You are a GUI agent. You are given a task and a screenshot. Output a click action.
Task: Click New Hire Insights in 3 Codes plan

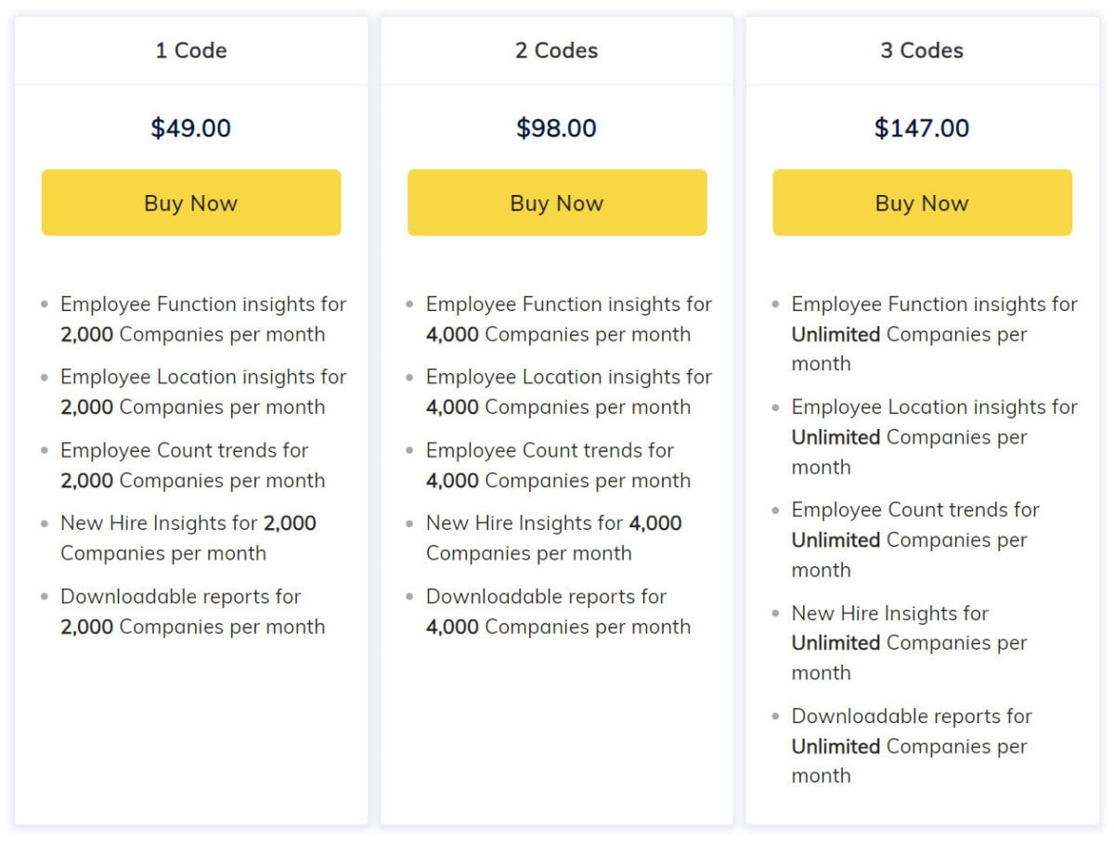pyautogui.click(x=889, y=613)
